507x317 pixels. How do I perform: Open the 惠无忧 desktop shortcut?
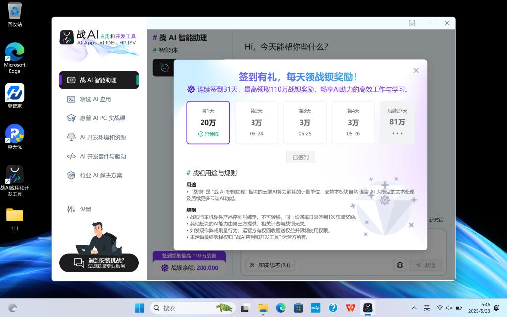(14, 137)
